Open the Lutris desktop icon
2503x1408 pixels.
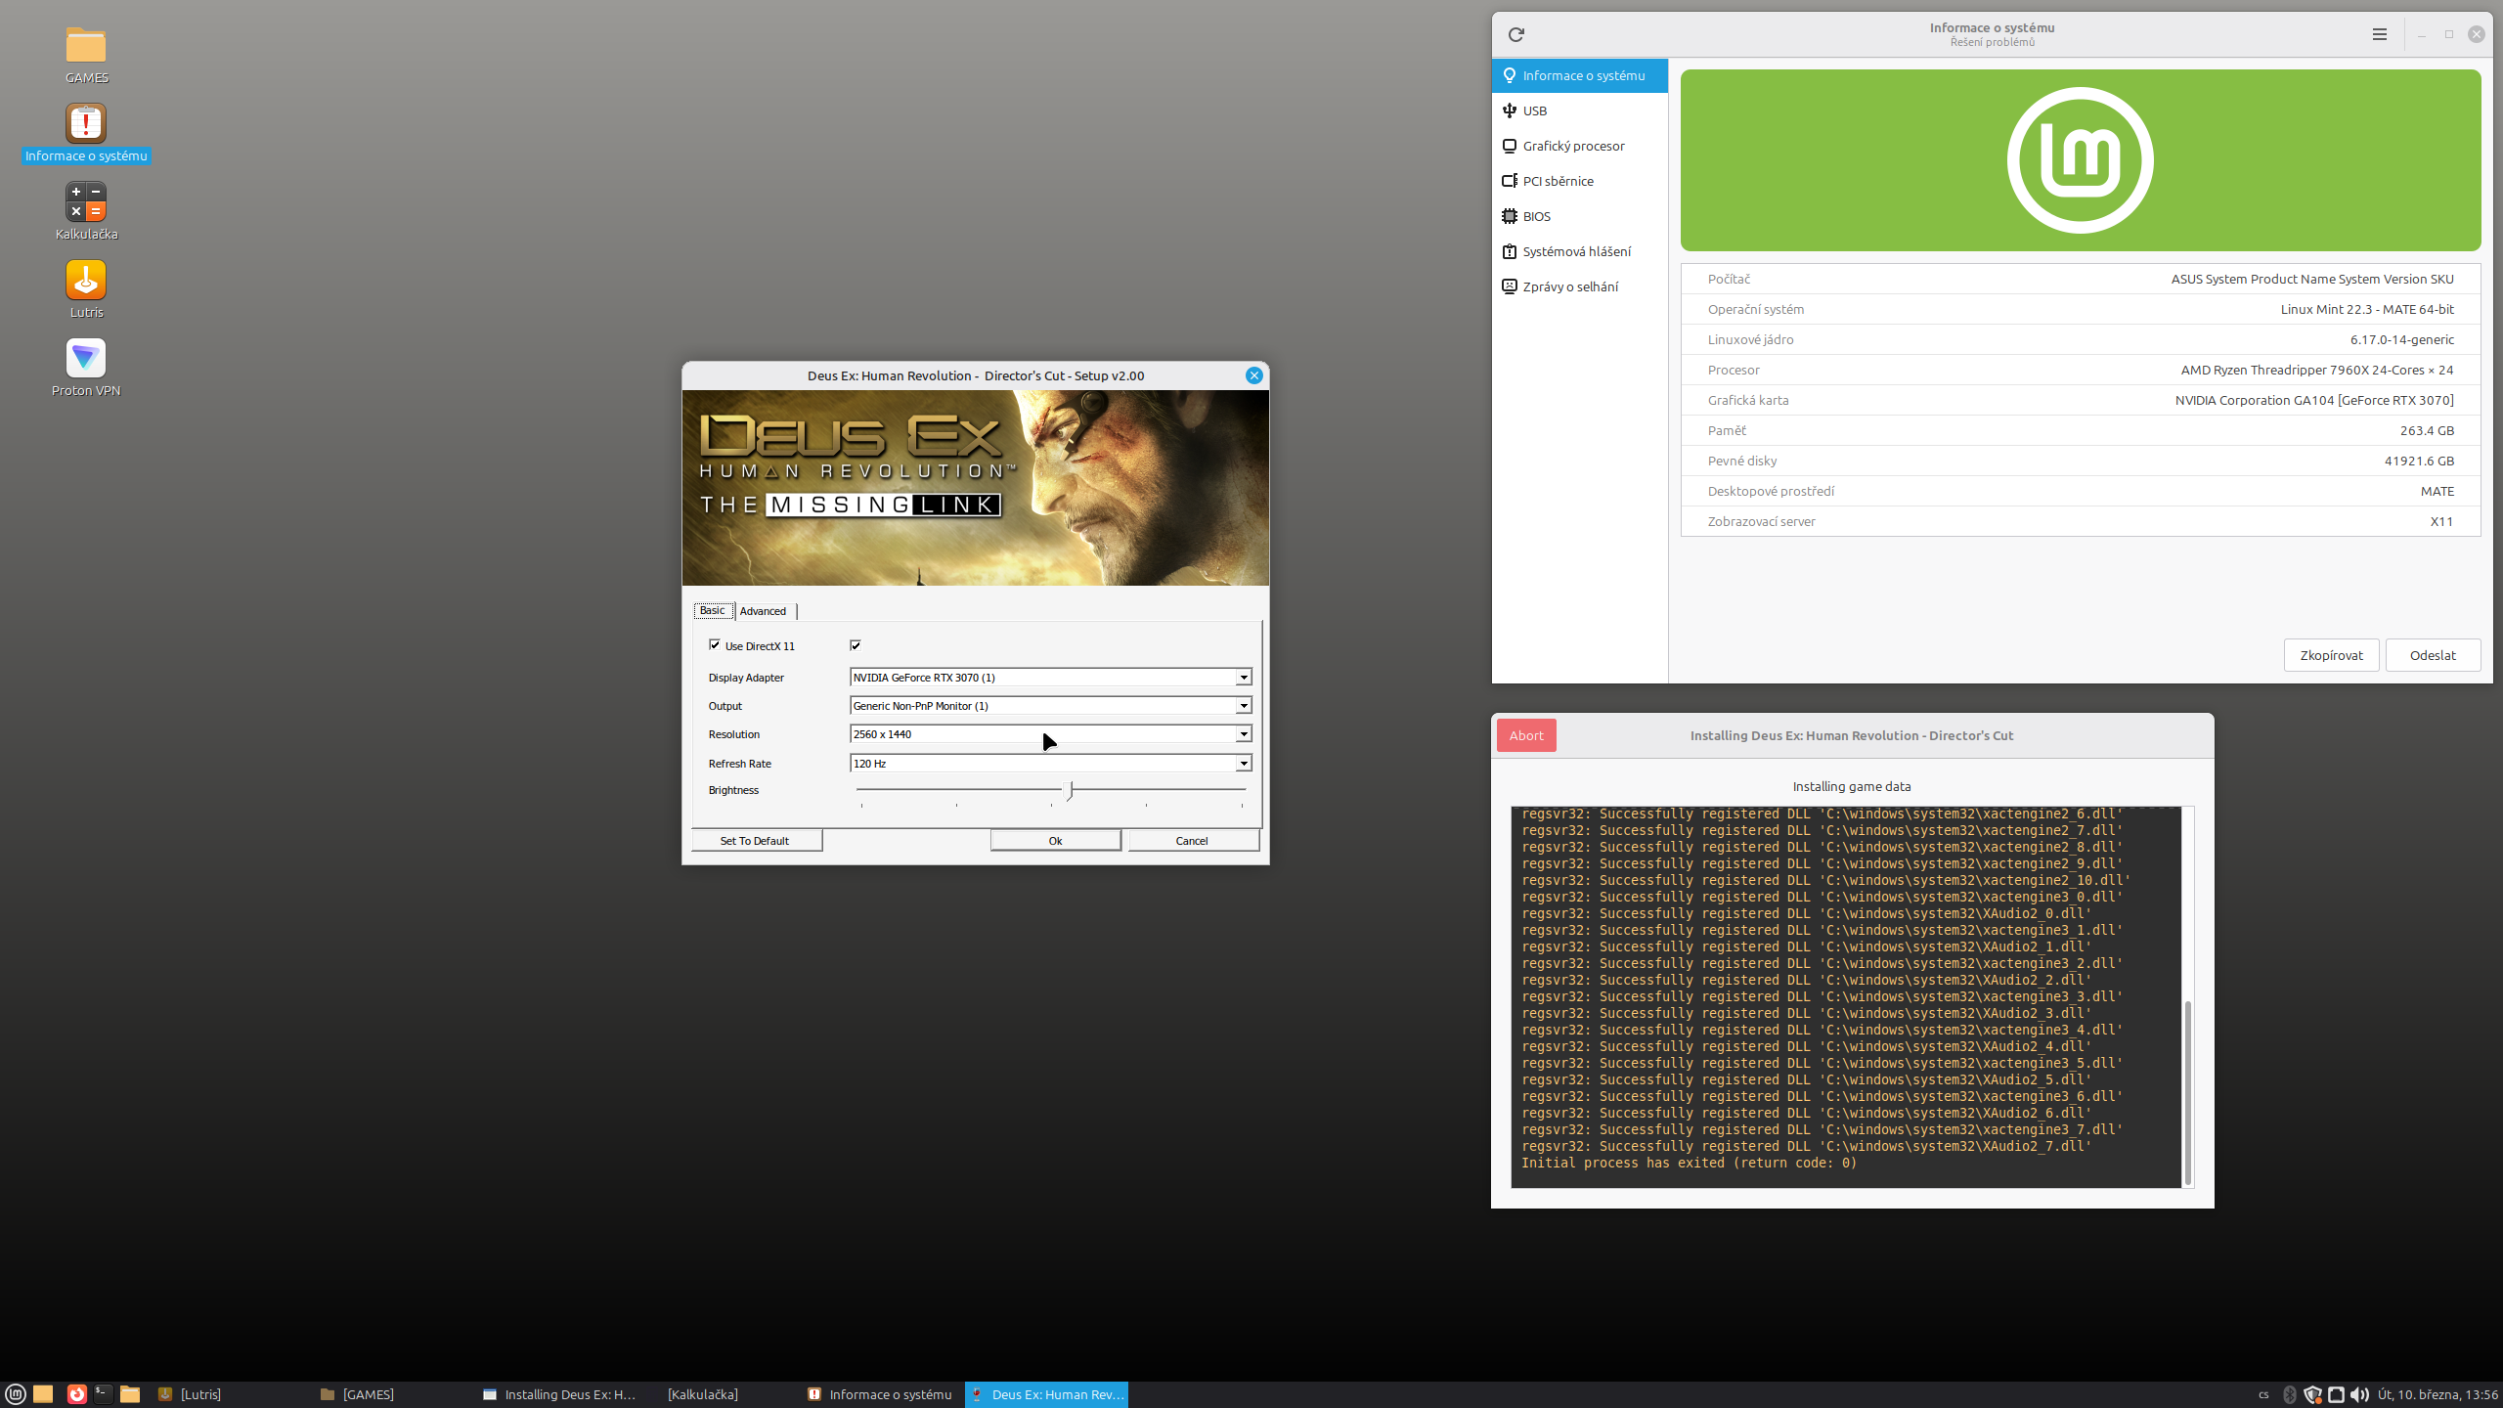point(86,281)
